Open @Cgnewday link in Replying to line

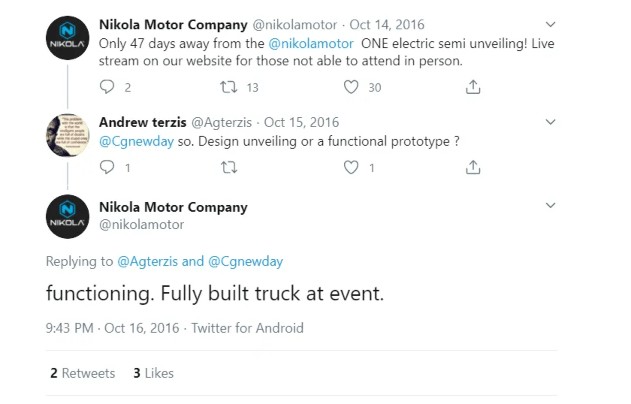[x=246, y=261]
